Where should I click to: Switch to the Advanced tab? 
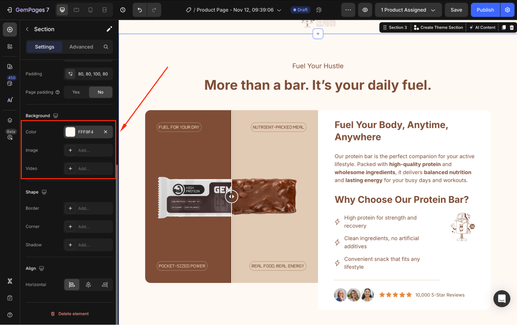(81, 47)
